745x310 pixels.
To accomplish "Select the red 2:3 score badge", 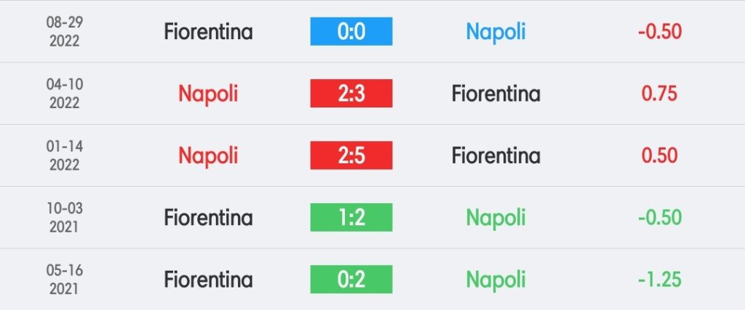I will 351,94.
